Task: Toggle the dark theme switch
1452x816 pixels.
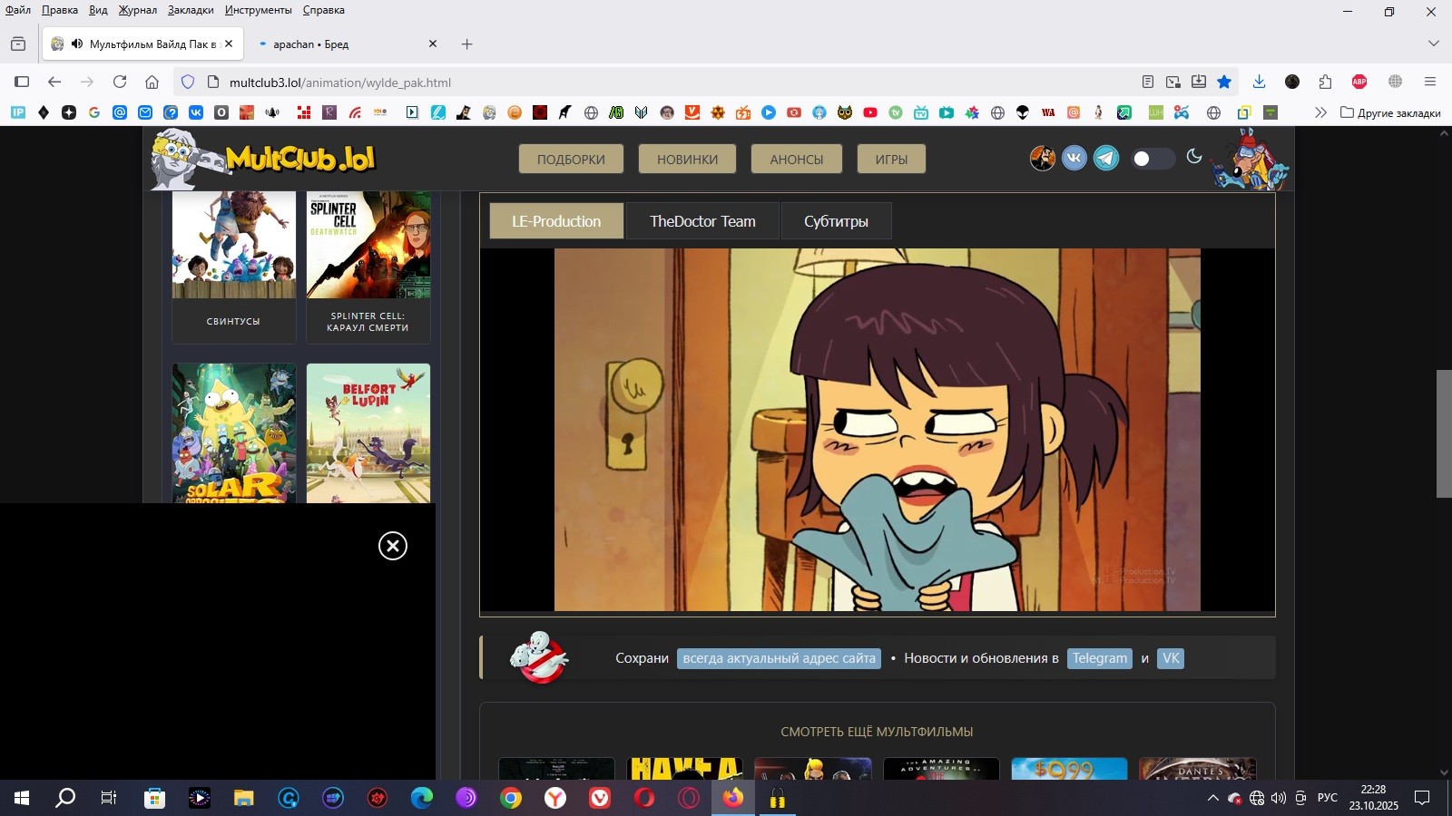Action: pos(1153,159)
